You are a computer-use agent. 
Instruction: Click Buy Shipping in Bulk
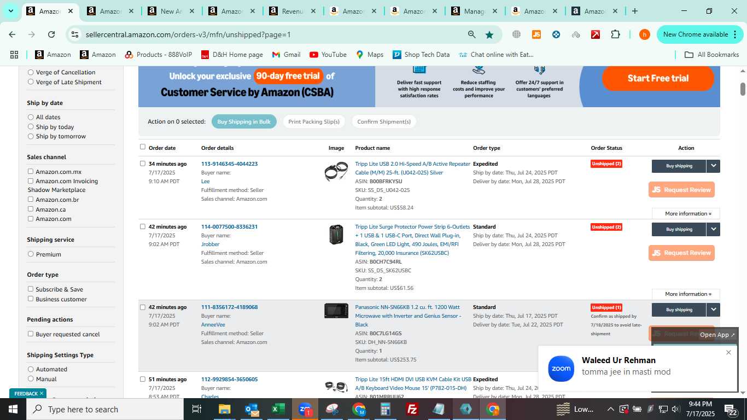[x=244, y=121]
